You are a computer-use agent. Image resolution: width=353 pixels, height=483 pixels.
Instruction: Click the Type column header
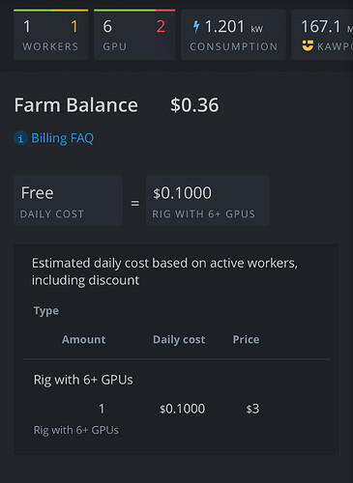pos(46,311)
